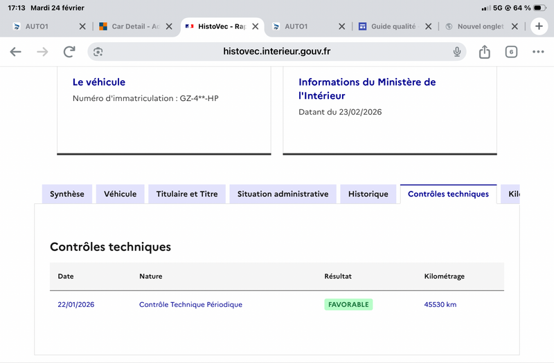Screen dimensions: 554x363
Task: Select the Titulaire et Titre tab
Action: point(187,194)
